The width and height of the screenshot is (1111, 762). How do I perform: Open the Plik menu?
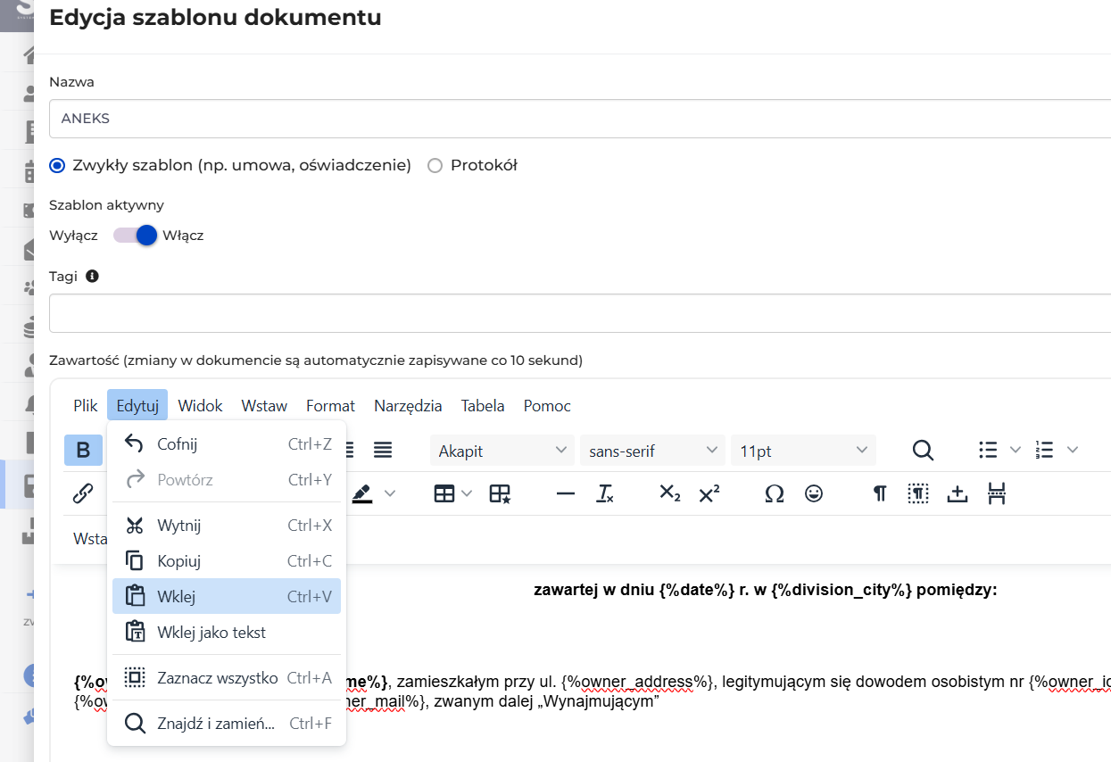click(86, 406)
